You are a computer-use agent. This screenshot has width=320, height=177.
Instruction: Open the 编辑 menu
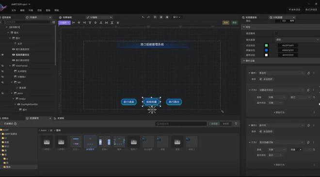[x=22, y=10]
